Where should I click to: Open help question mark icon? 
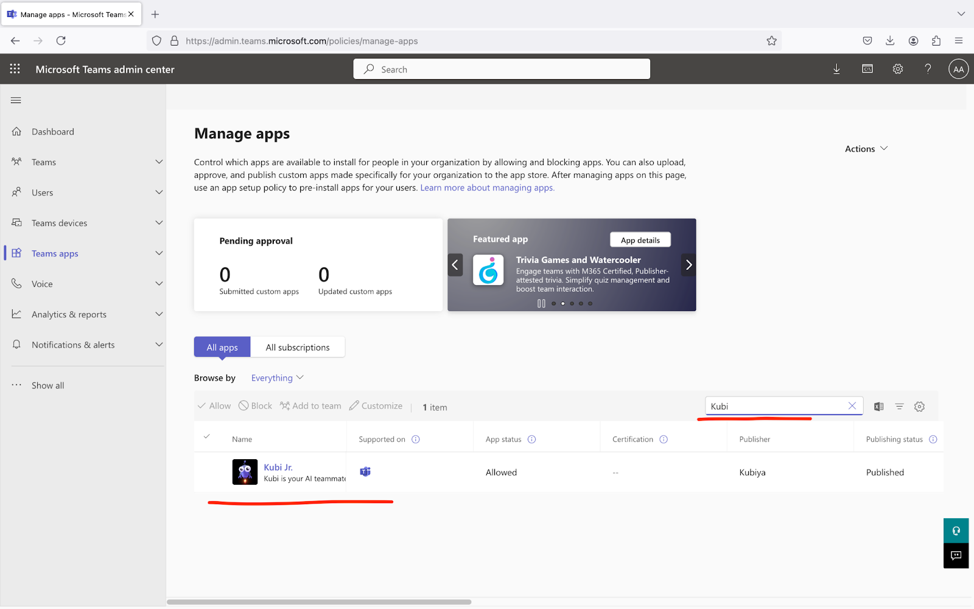(x=928, y=69)
